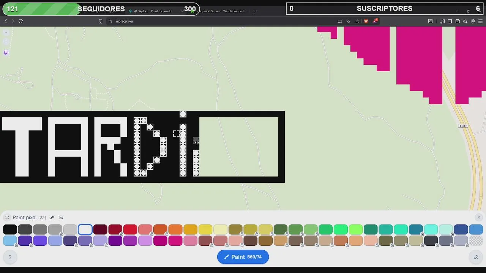Image resolution: width=486 pixels, height=273 pixels.
Task: Open Brave Rewards triangle icon
Action: (x=375, y=21)
